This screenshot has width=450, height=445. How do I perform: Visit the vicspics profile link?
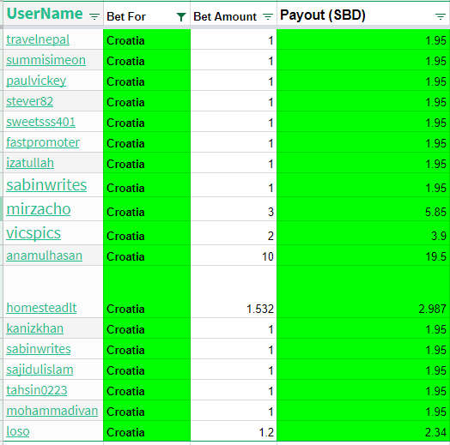tap(33, 233)
